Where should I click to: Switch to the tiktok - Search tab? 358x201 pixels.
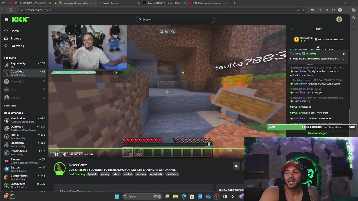[x=119, y=3]
